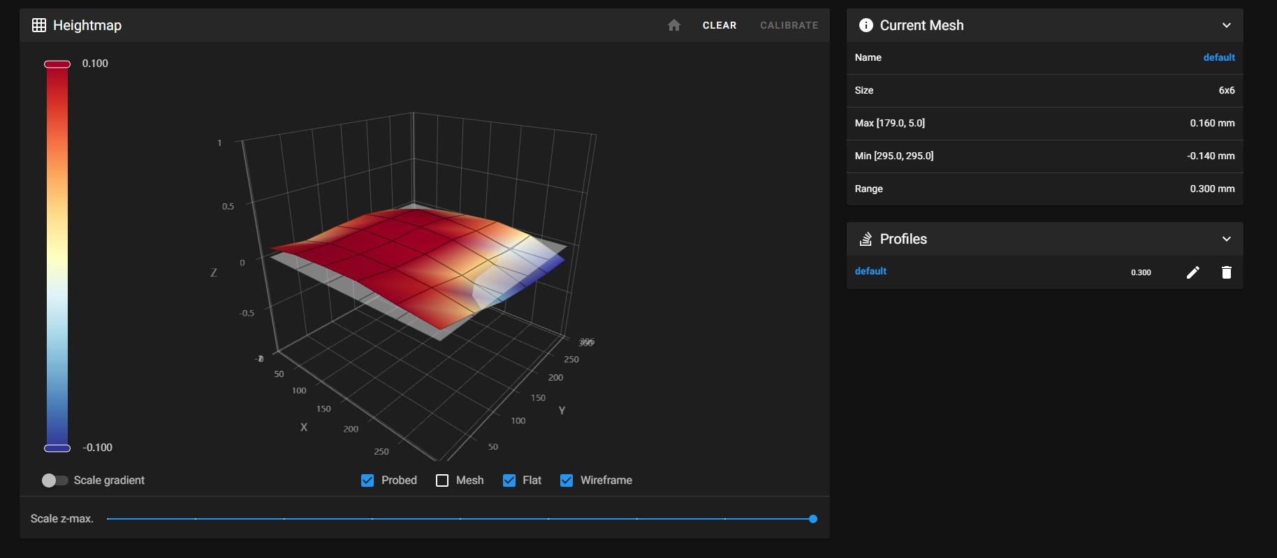Toggle the Scale gradient switch
Viewport: 1277px width, 558px height.
click(x=54, y=480)
